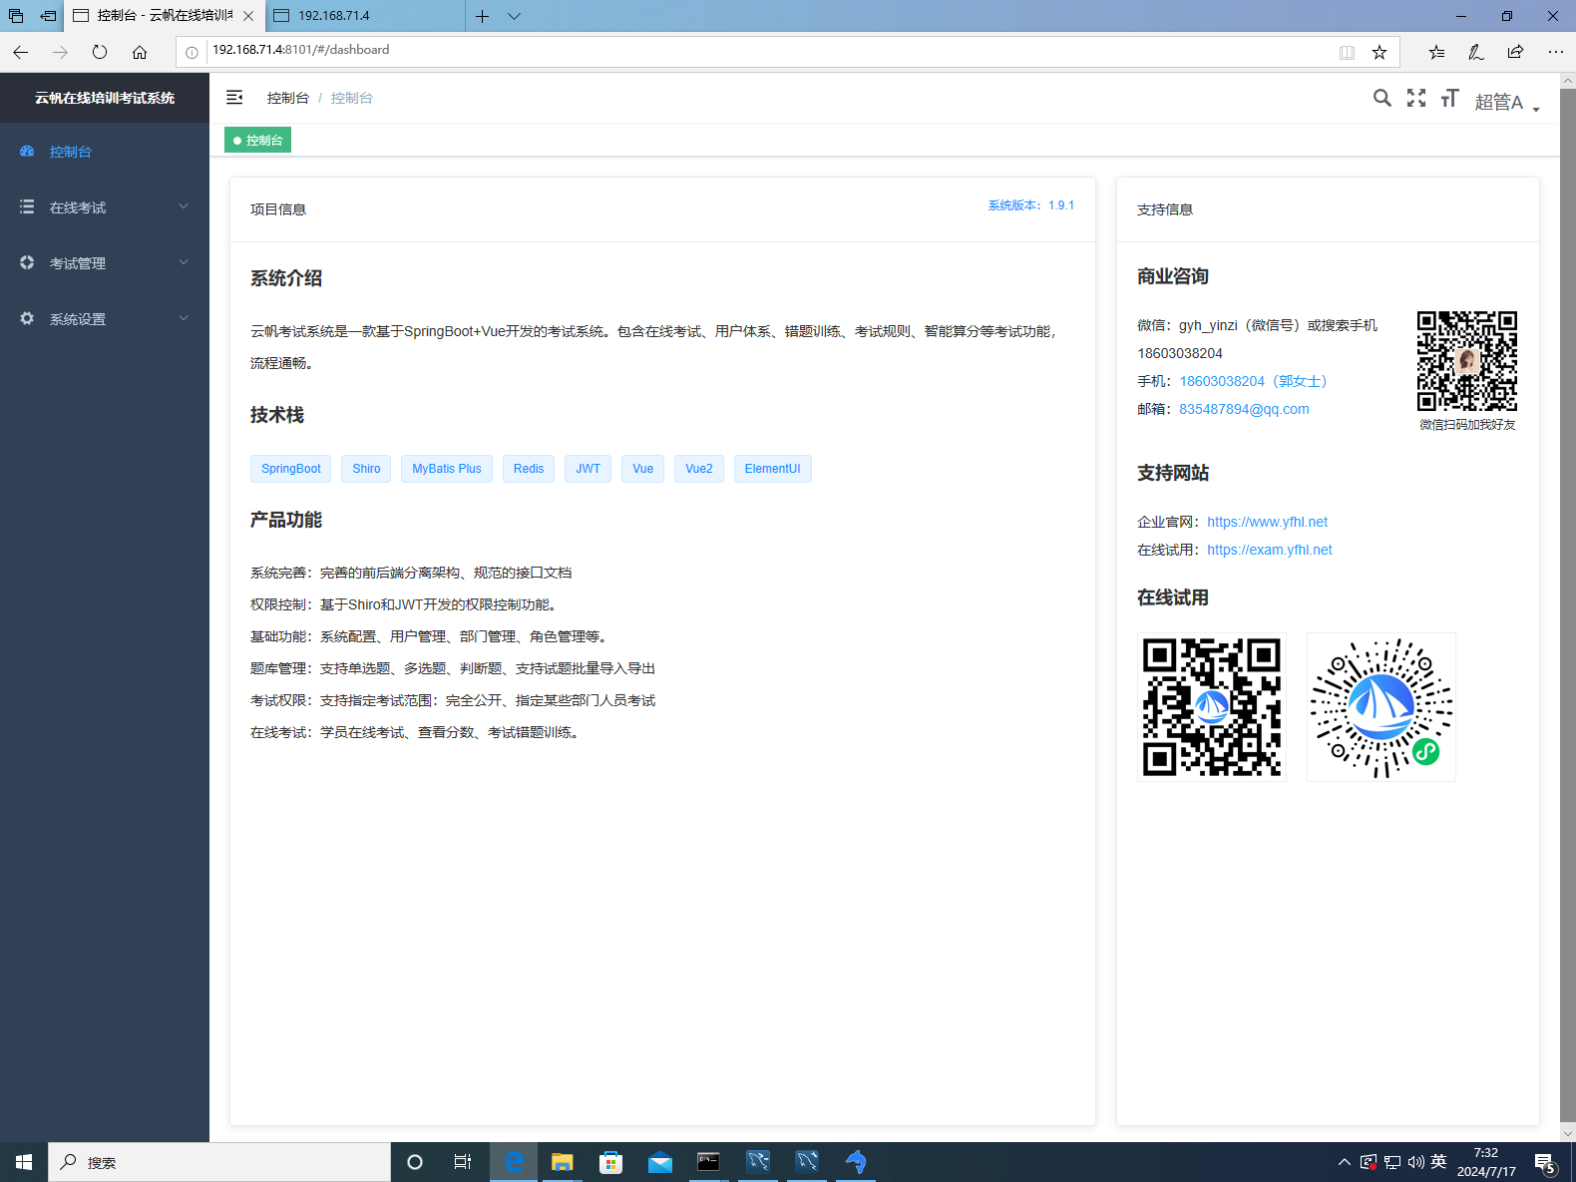
Task: Toggle fullscreen mode icon
Action: 1415,98
